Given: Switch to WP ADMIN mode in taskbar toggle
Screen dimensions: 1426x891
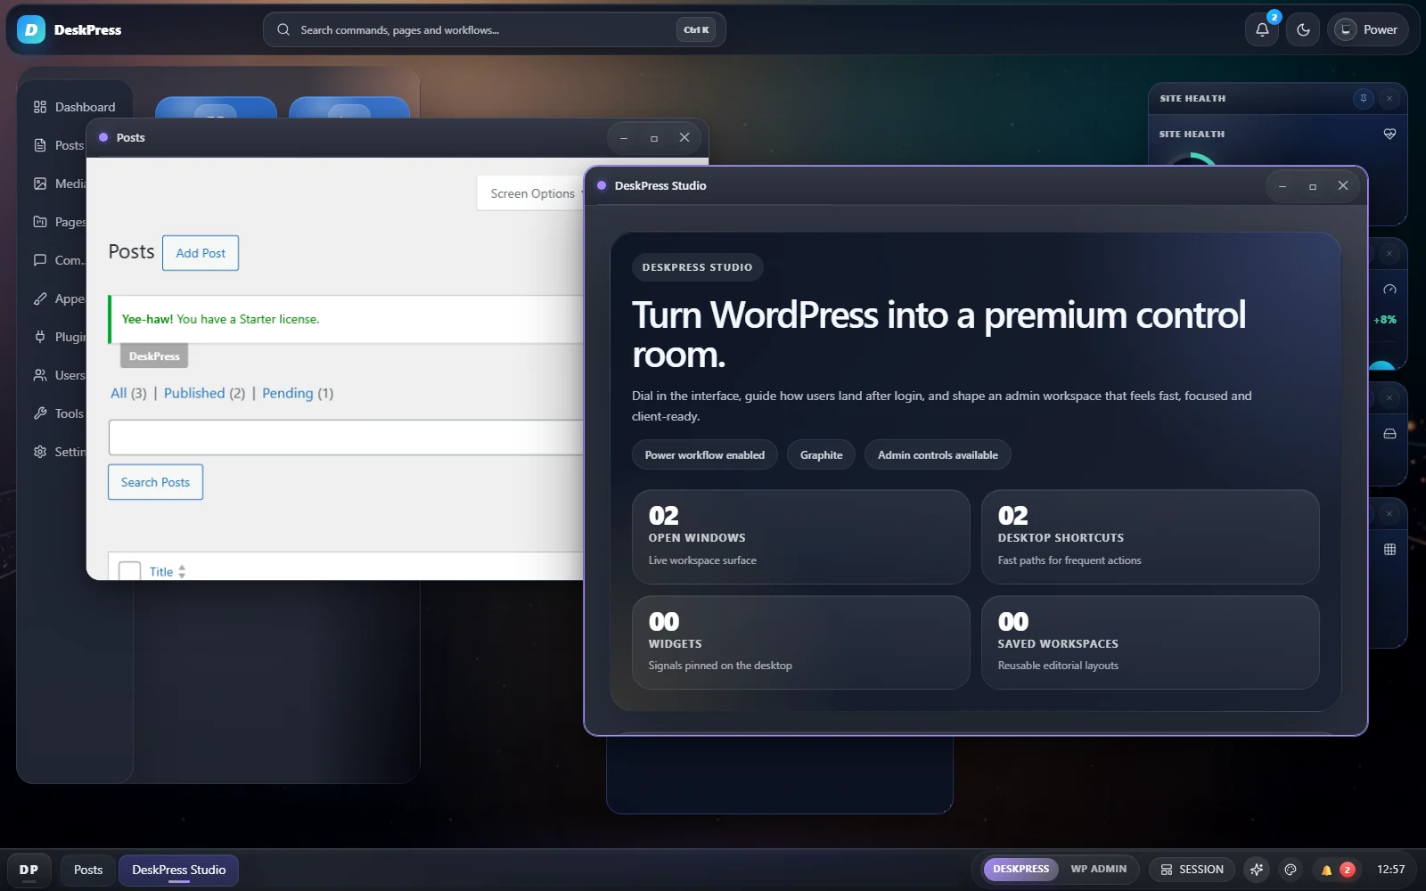Looking at the screenshot, I should point(1098,869).
